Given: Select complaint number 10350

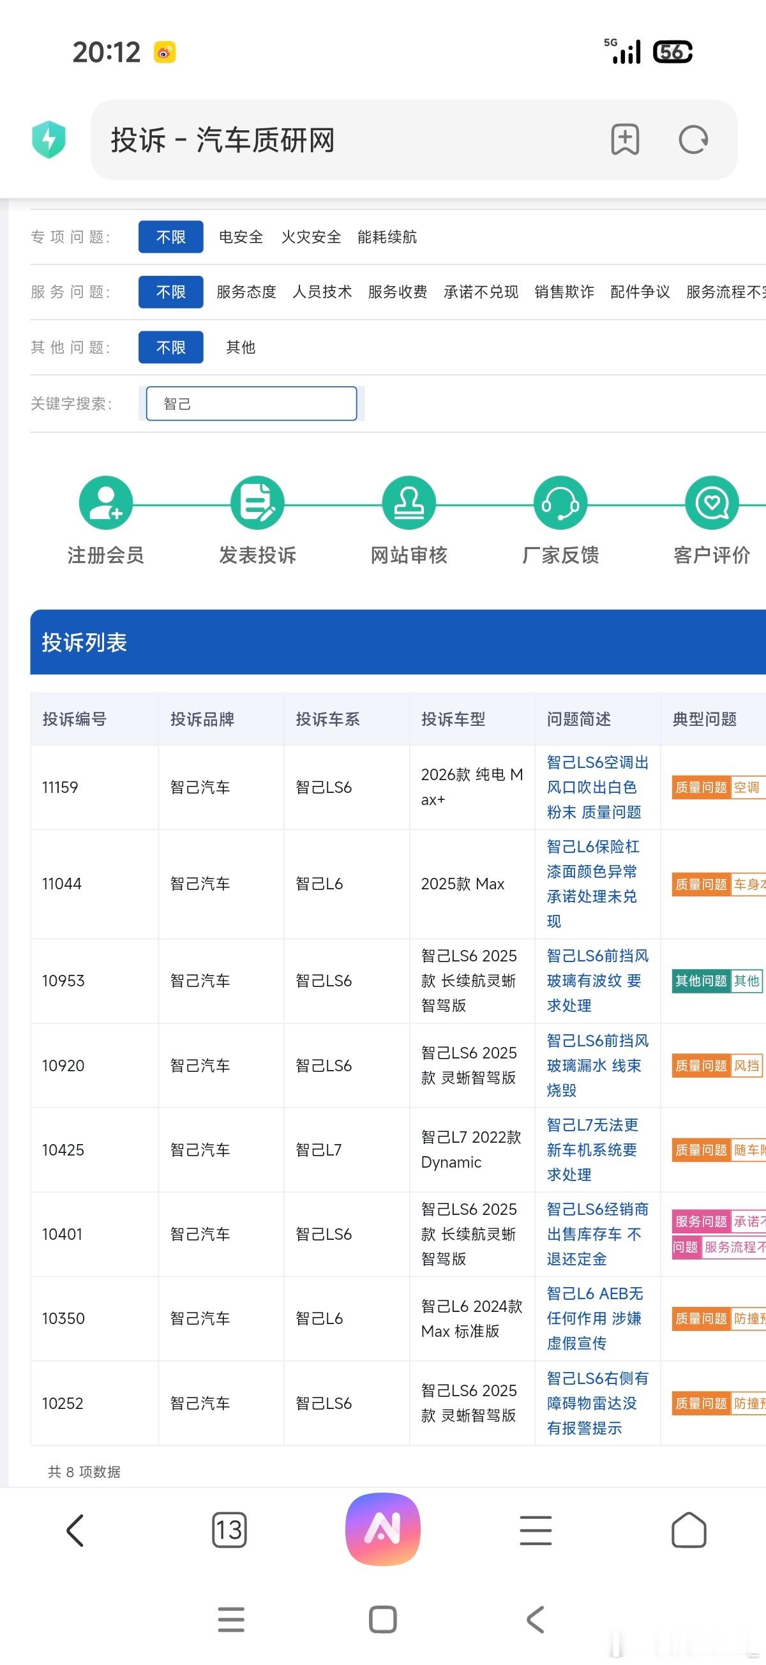Looking at the screenshot, I should (63, 1318).
